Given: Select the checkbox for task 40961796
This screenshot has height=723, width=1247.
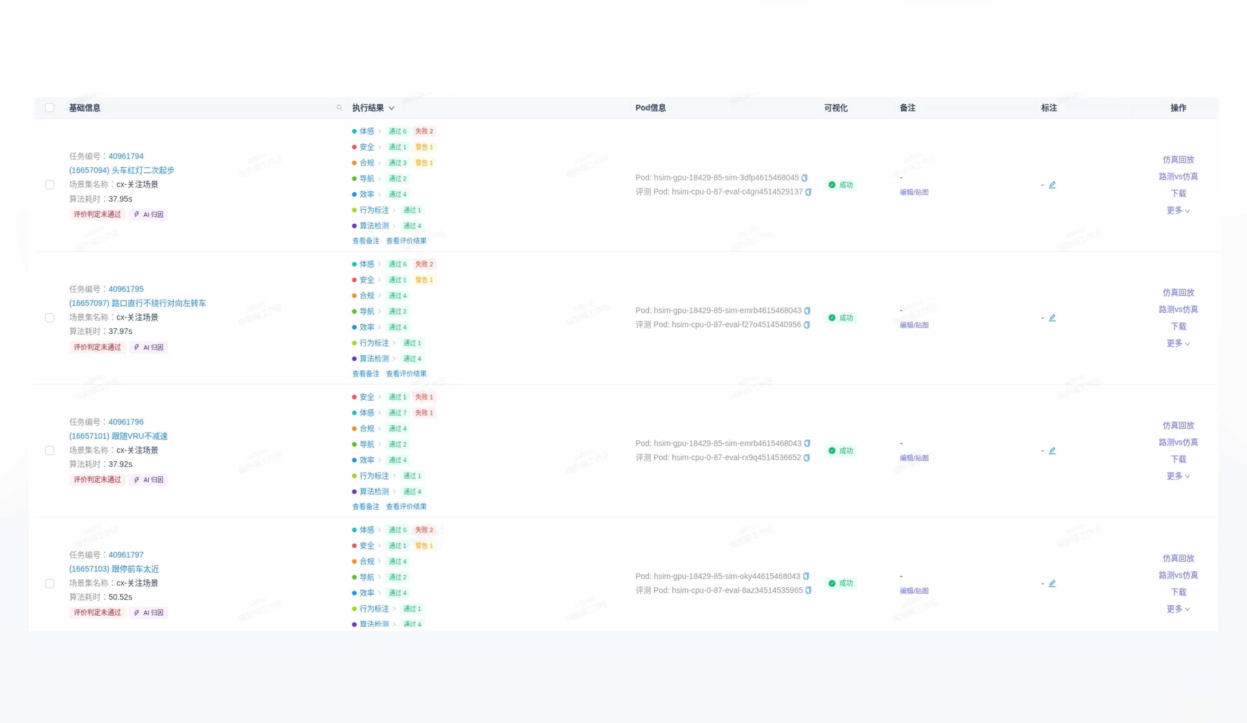Looking at the screenshot, I should point(50,450).
